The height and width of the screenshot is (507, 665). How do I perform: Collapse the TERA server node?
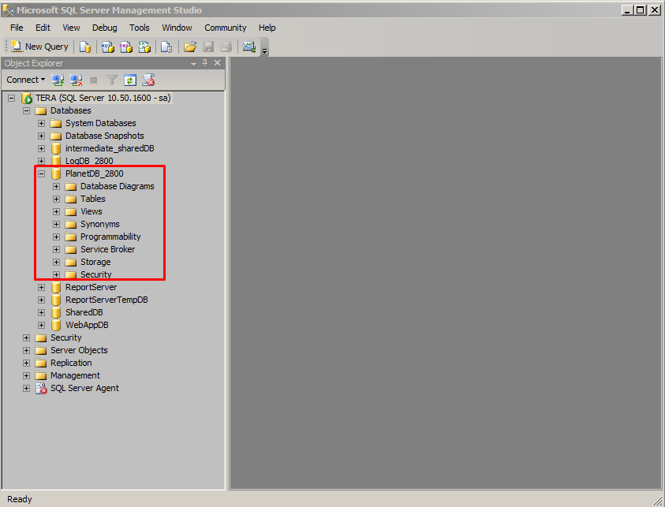pyautogui.click(x=12, y=98)
